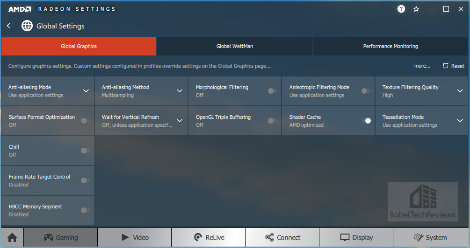Open help with the question mark icon
Image resolution: width=470 pixels, height=248 pixels.
pyautogui.click(x=401, y=9)
